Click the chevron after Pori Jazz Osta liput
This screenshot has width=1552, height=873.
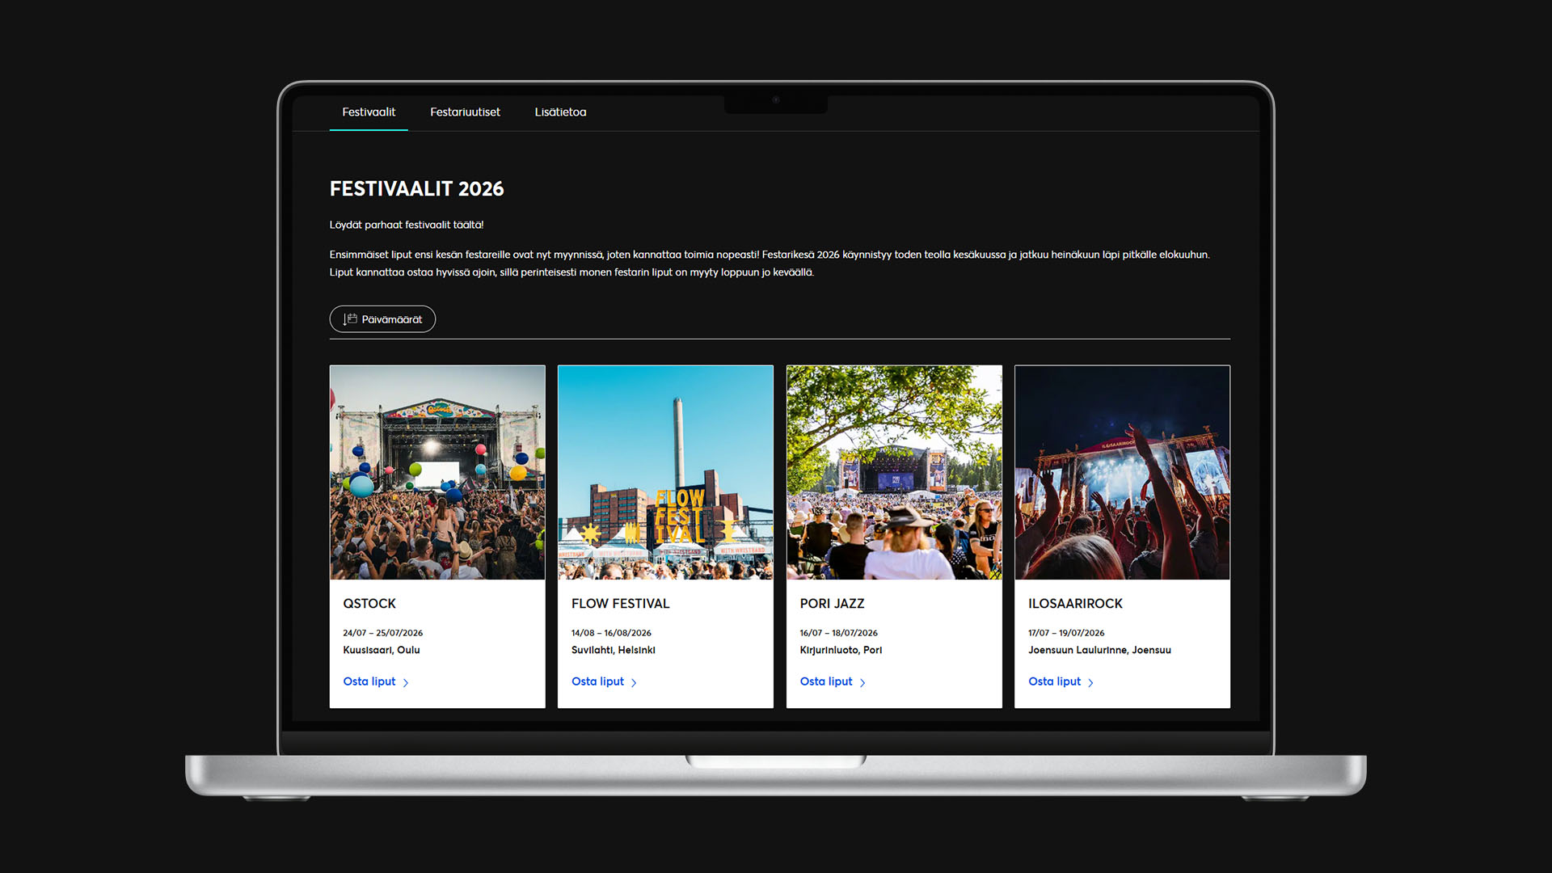862,683
